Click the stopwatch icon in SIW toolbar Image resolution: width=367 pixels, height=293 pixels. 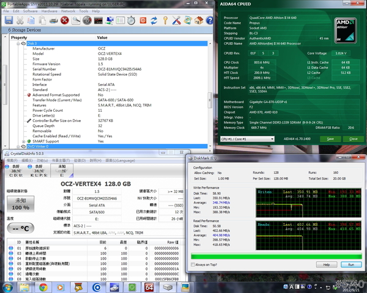[131, 21]
